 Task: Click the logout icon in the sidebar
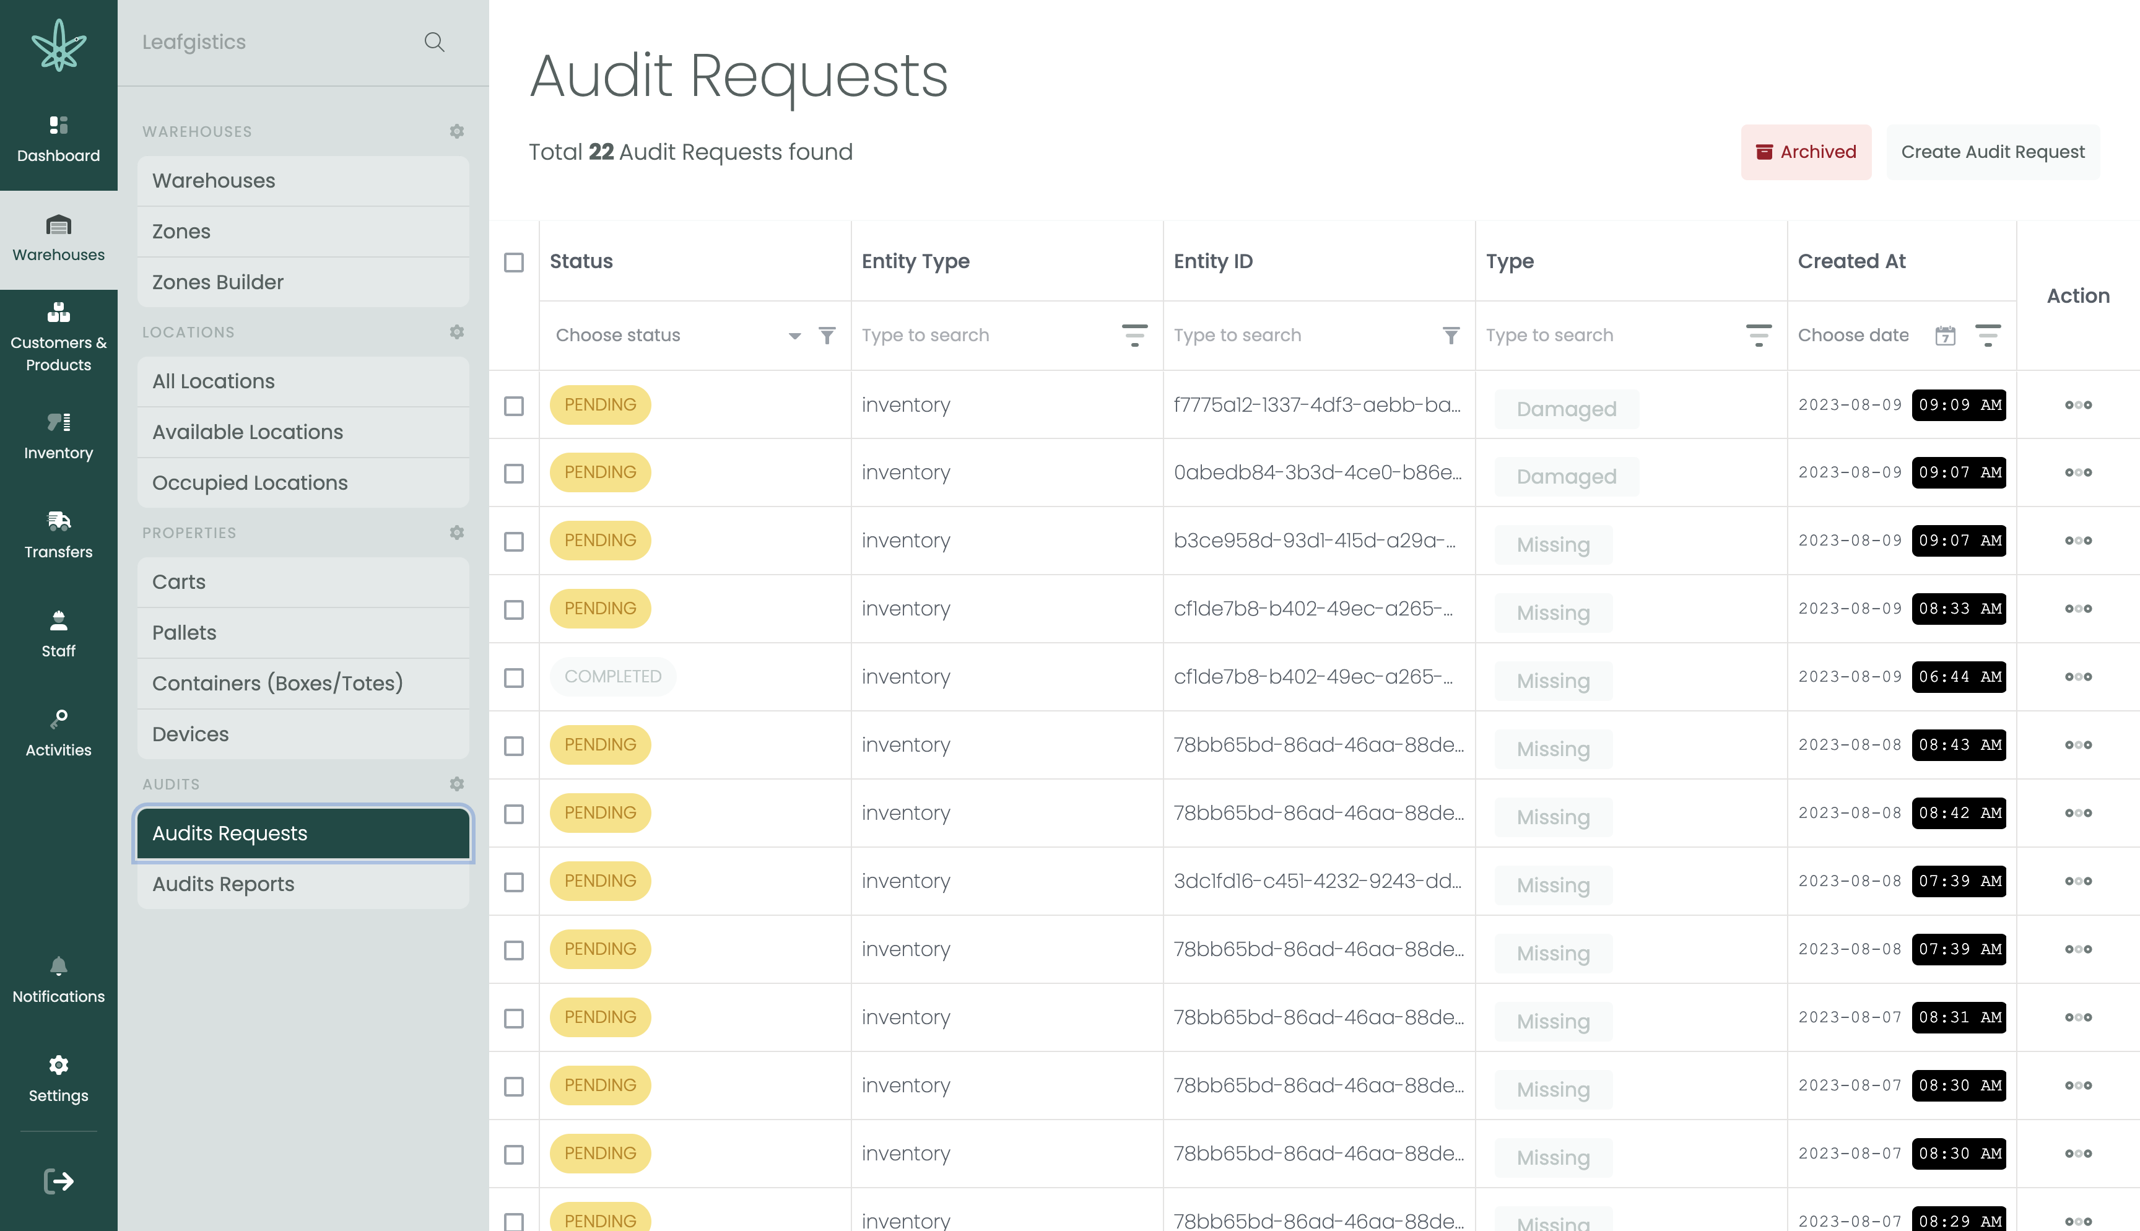58,1181
